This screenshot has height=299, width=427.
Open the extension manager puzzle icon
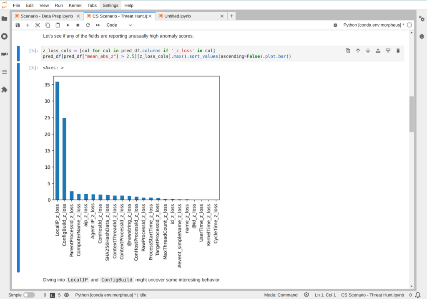click(5, 89)
